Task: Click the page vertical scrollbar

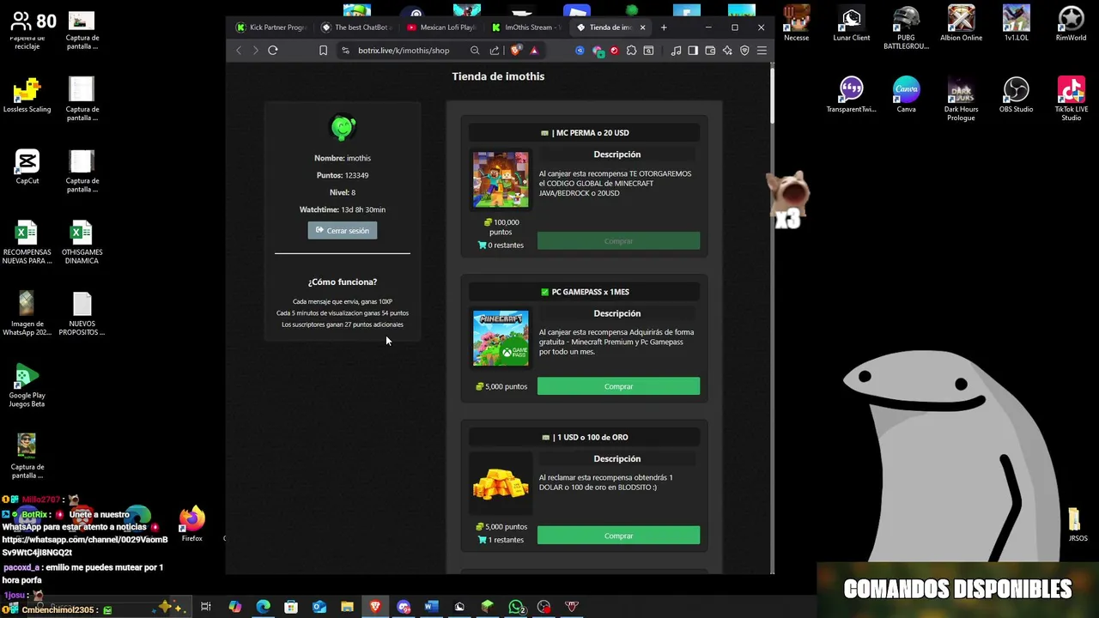Action: click(x=772, y=94)
